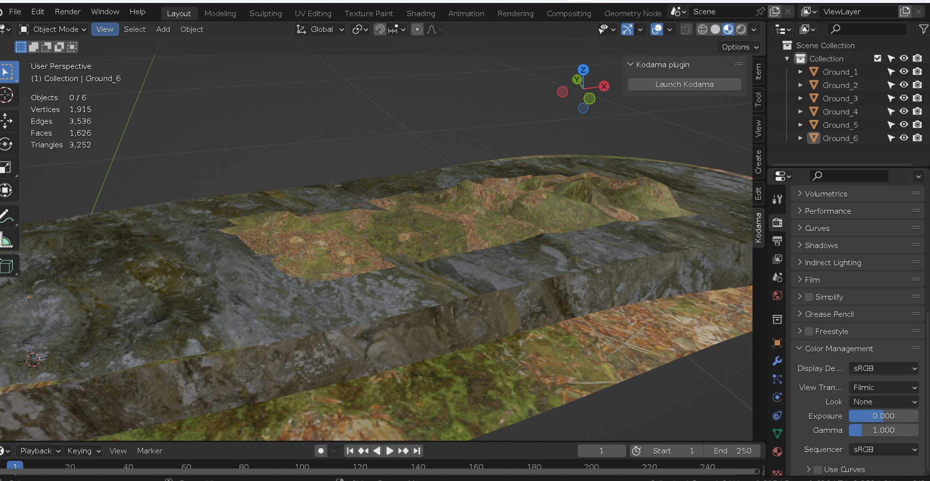
Task: Enable the Simplify checkbox
Action: coord(809,297)
